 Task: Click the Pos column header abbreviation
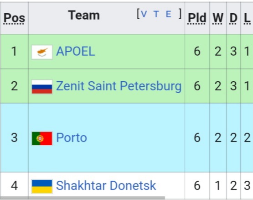click(14, 18)
